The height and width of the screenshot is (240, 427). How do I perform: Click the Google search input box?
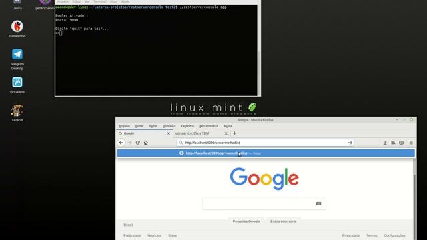264,203
